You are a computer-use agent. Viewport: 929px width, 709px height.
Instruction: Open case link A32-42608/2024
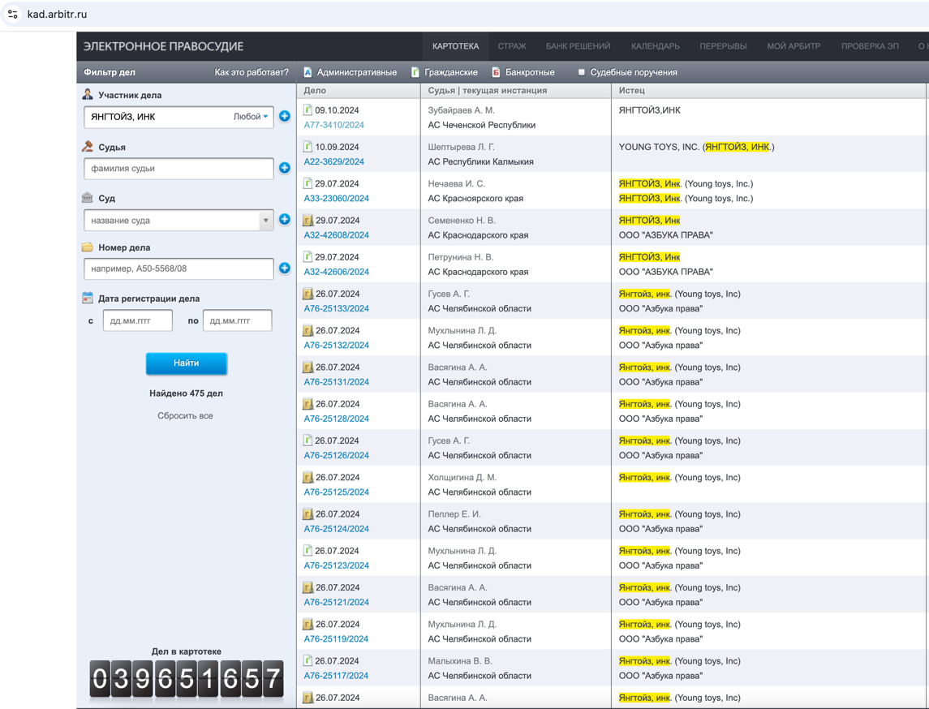[x=336, y=235]
